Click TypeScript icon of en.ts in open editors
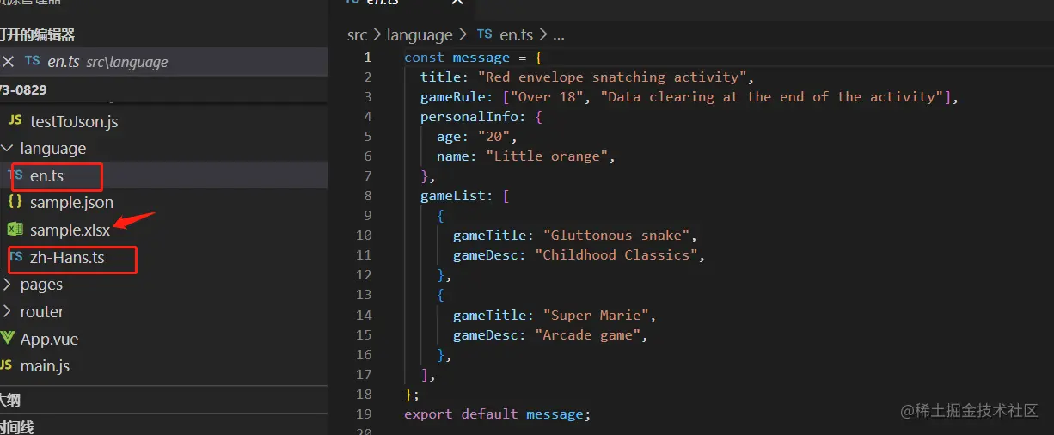1054x435 pixels. pos(33,61)
